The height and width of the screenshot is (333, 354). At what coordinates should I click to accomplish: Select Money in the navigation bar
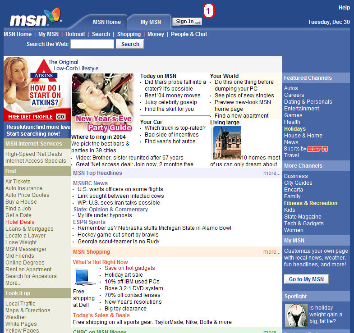156,34
